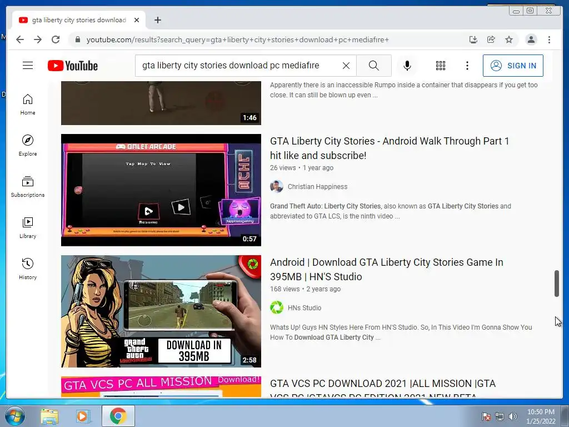Click the 'Whats Up! Guys HN Styles' description

[x=401, y=332]
